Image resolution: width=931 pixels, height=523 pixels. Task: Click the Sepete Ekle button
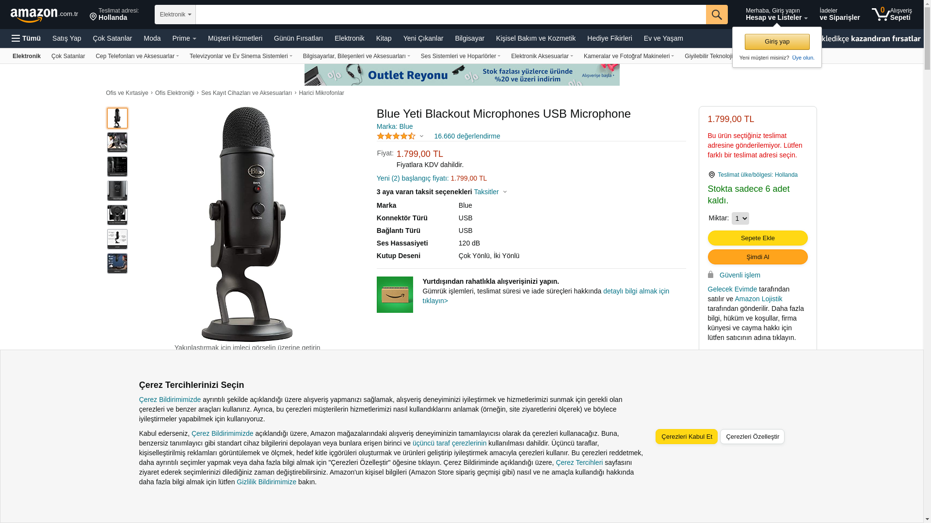click(757, 238)
